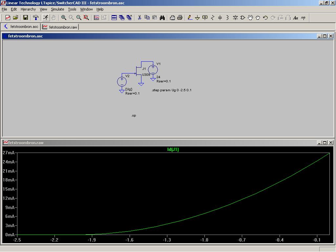Click the zoom in magnifier icon
336x252 pixels.
tap(64, 18)
